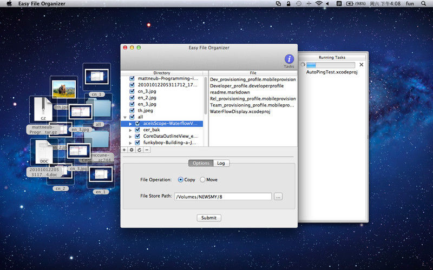
Task: Expand the CoreDataOutlineView folder
Action: pos(130,137)
